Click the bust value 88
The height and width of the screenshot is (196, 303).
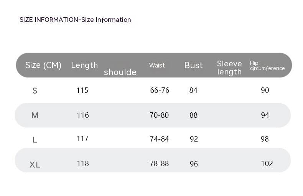[193, 115]
